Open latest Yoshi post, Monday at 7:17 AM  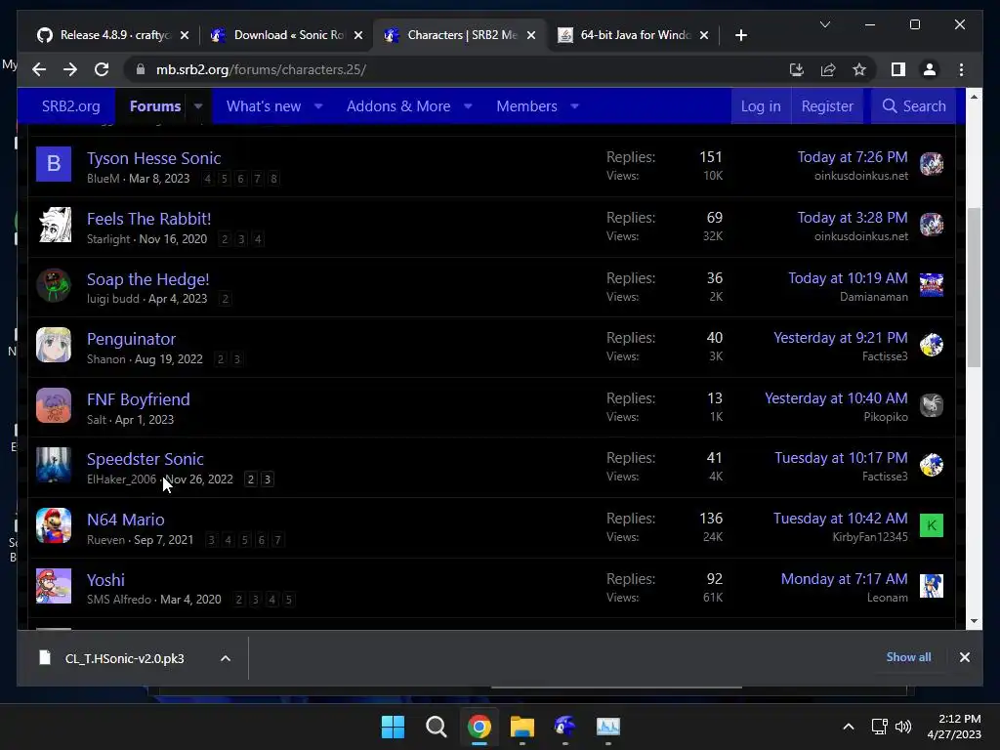point(844,579)
